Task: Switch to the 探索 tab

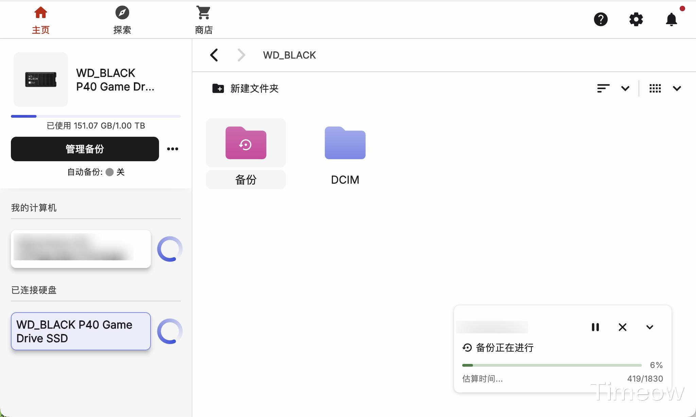Action: pyautogui.click(x=122, y=20)
